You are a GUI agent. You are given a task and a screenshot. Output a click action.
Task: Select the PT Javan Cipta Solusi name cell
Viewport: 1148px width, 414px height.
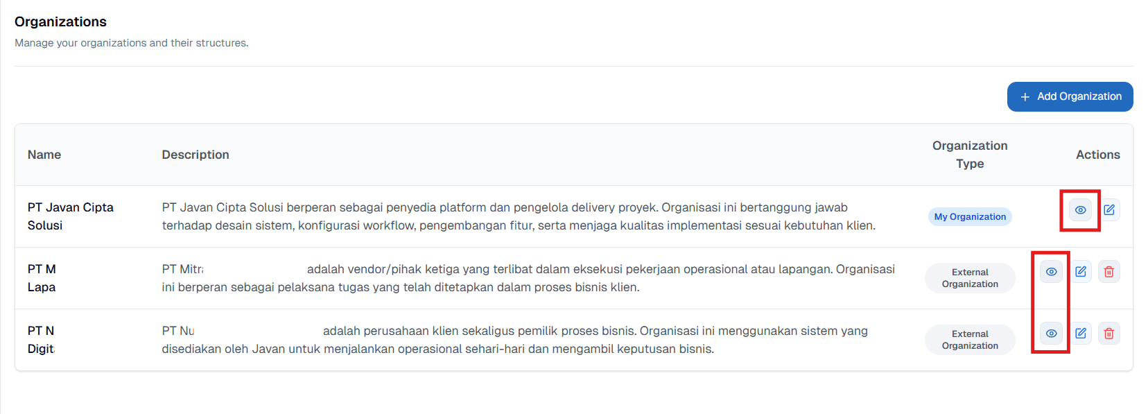(71, 216)
